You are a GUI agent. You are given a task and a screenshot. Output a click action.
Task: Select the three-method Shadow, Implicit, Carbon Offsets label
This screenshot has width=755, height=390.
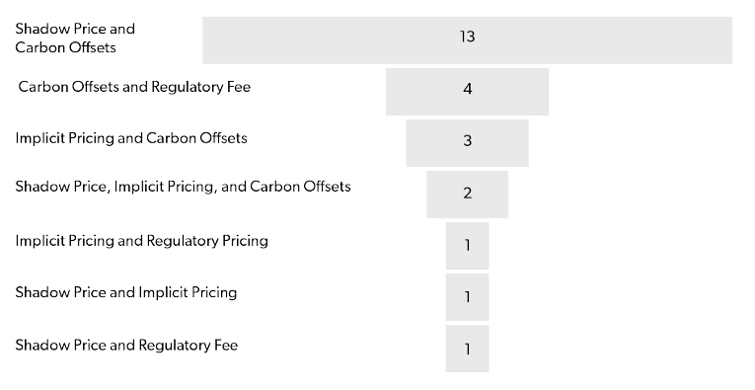[x=183, y=187]
